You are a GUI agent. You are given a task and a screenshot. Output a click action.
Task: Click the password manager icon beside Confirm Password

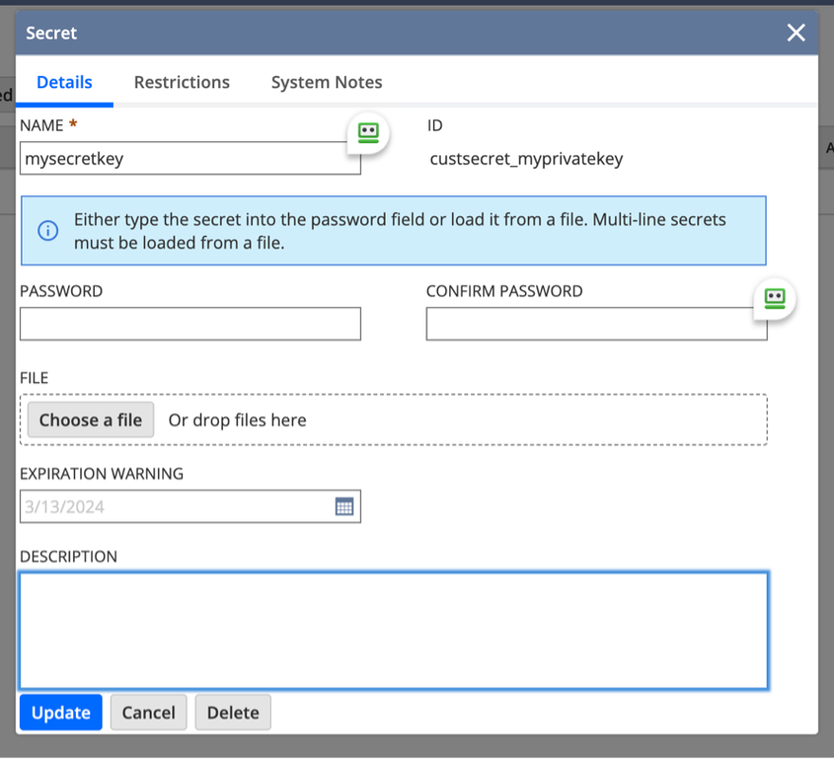[774, 299]
